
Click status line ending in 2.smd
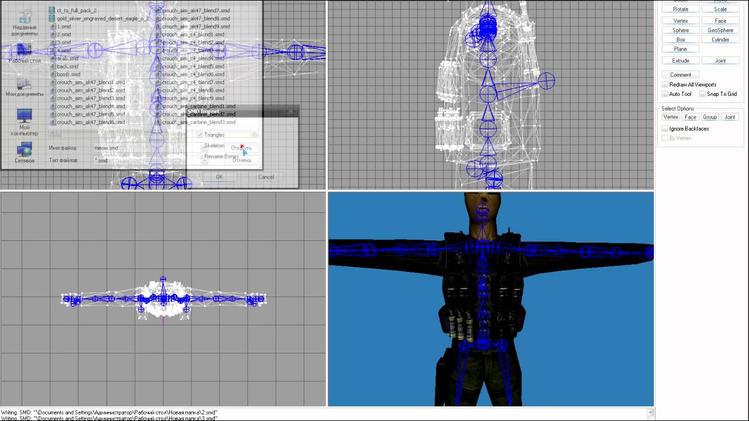109,412
